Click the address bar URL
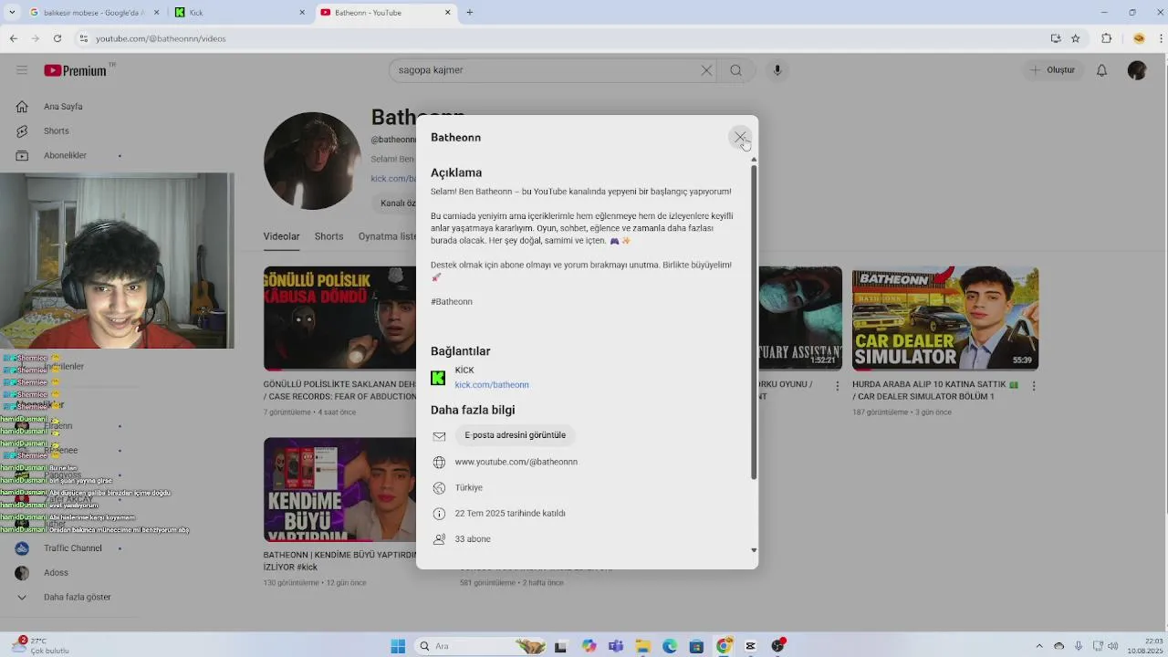The height and width of the screenshot is (657, 1168). pos(161,38)
